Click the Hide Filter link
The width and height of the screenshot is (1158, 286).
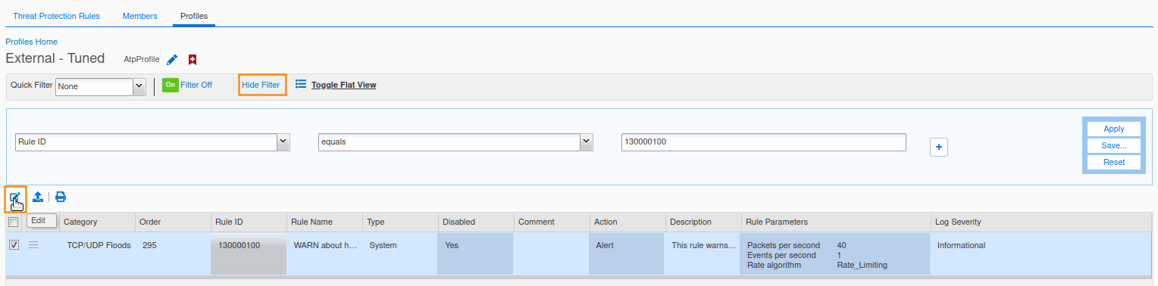261,85
